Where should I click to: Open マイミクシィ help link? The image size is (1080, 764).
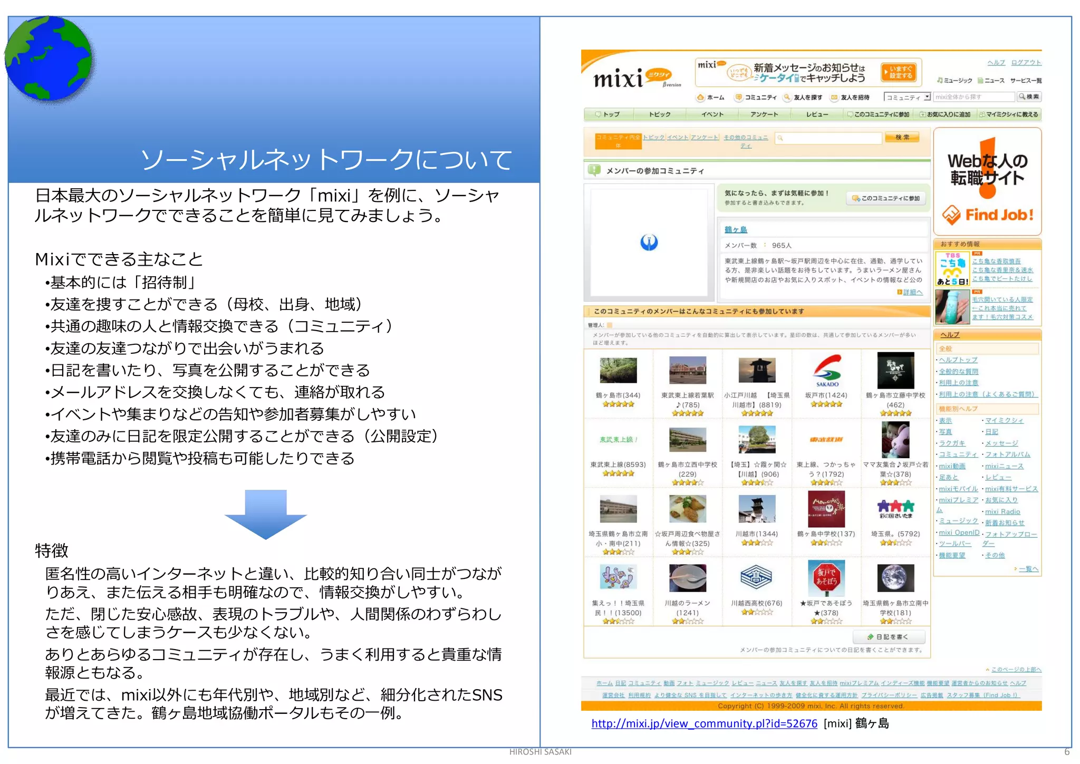tap(1004, 421)
